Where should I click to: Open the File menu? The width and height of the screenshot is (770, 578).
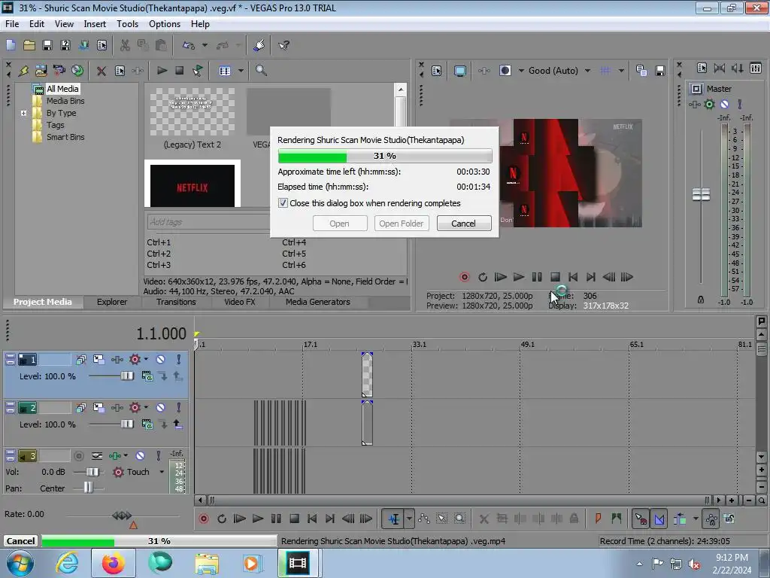click(12, 24)
